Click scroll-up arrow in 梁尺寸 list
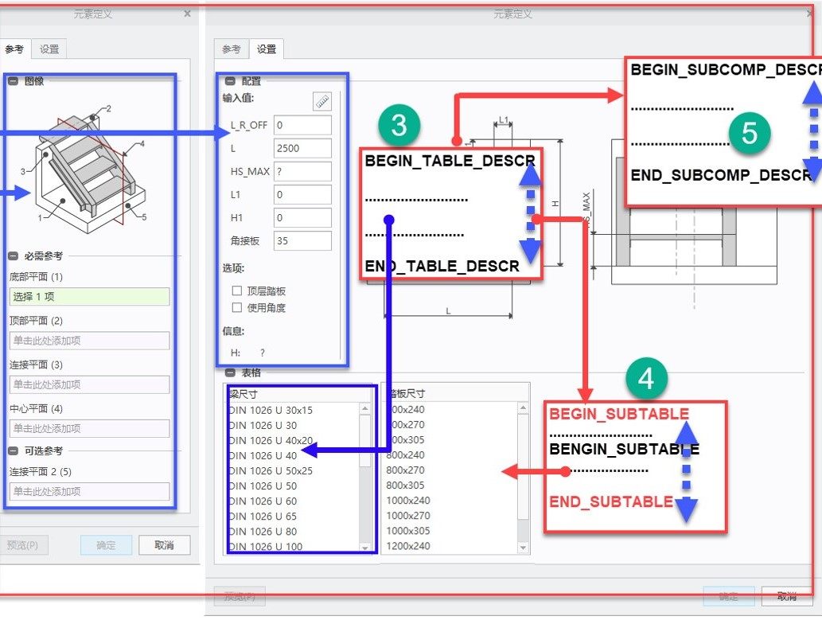 [365, 408]
